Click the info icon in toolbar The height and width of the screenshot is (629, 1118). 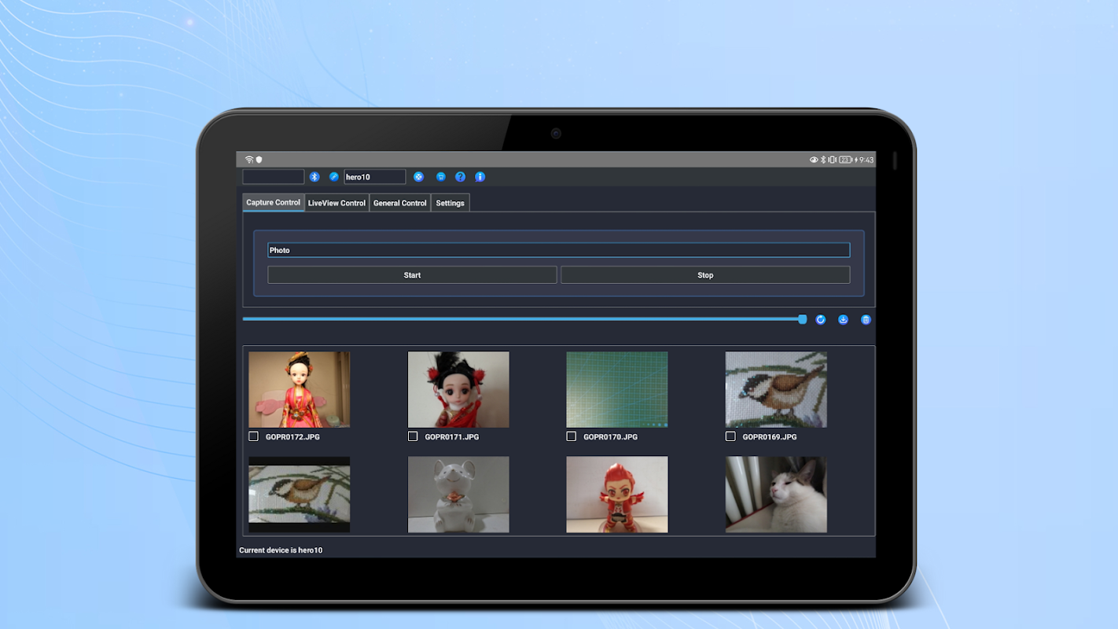coord(480,177)
